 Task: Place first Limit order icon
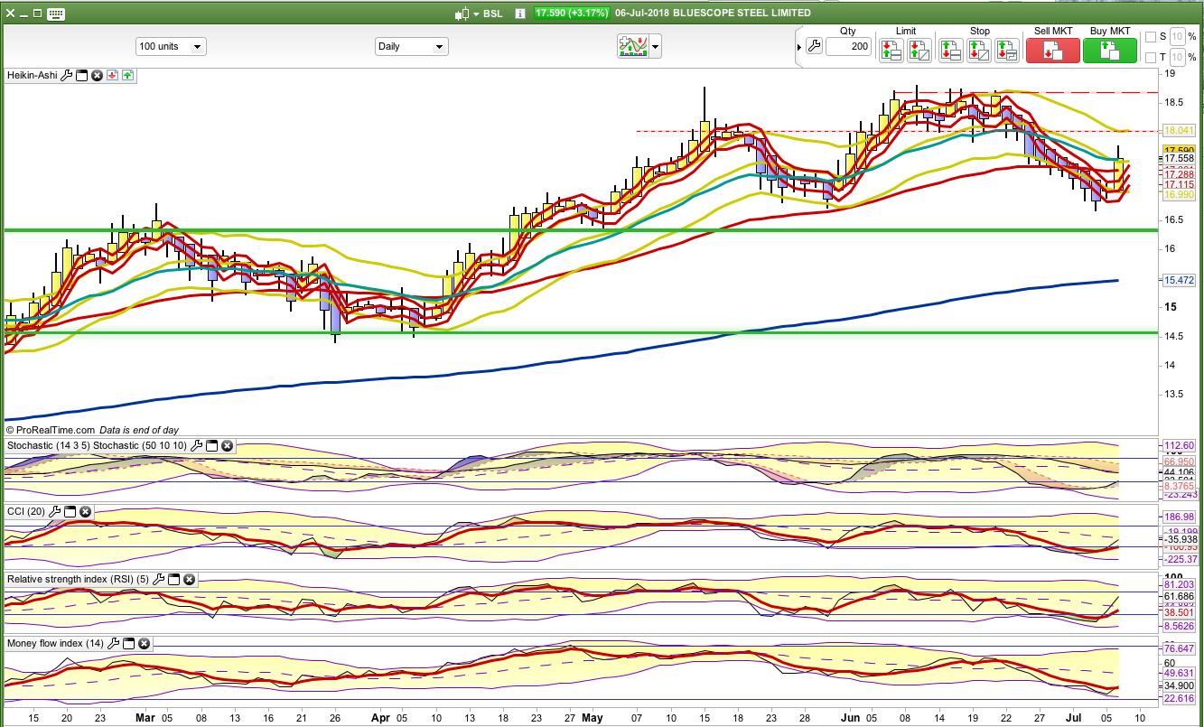point(891,51)
